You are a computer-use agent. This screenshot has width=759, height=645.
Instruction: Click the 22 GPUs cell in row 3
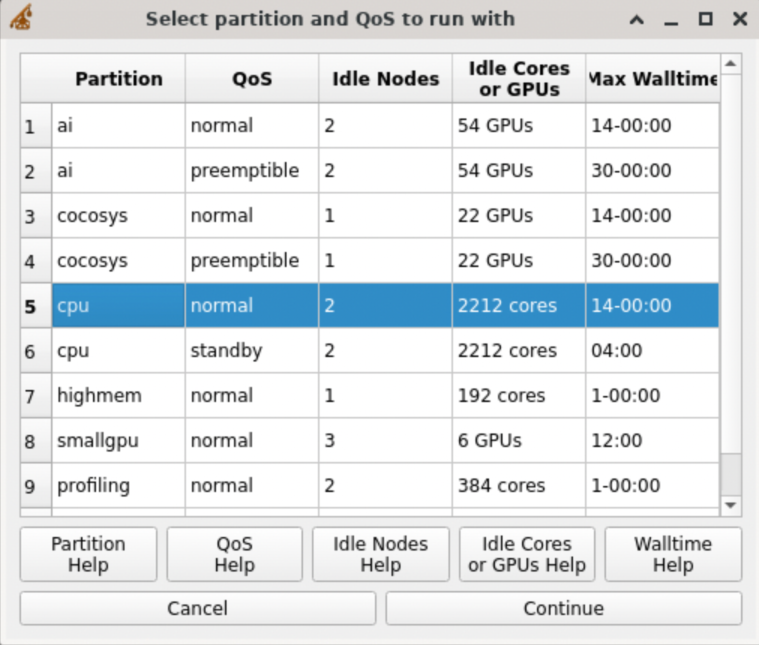[519, 215]
